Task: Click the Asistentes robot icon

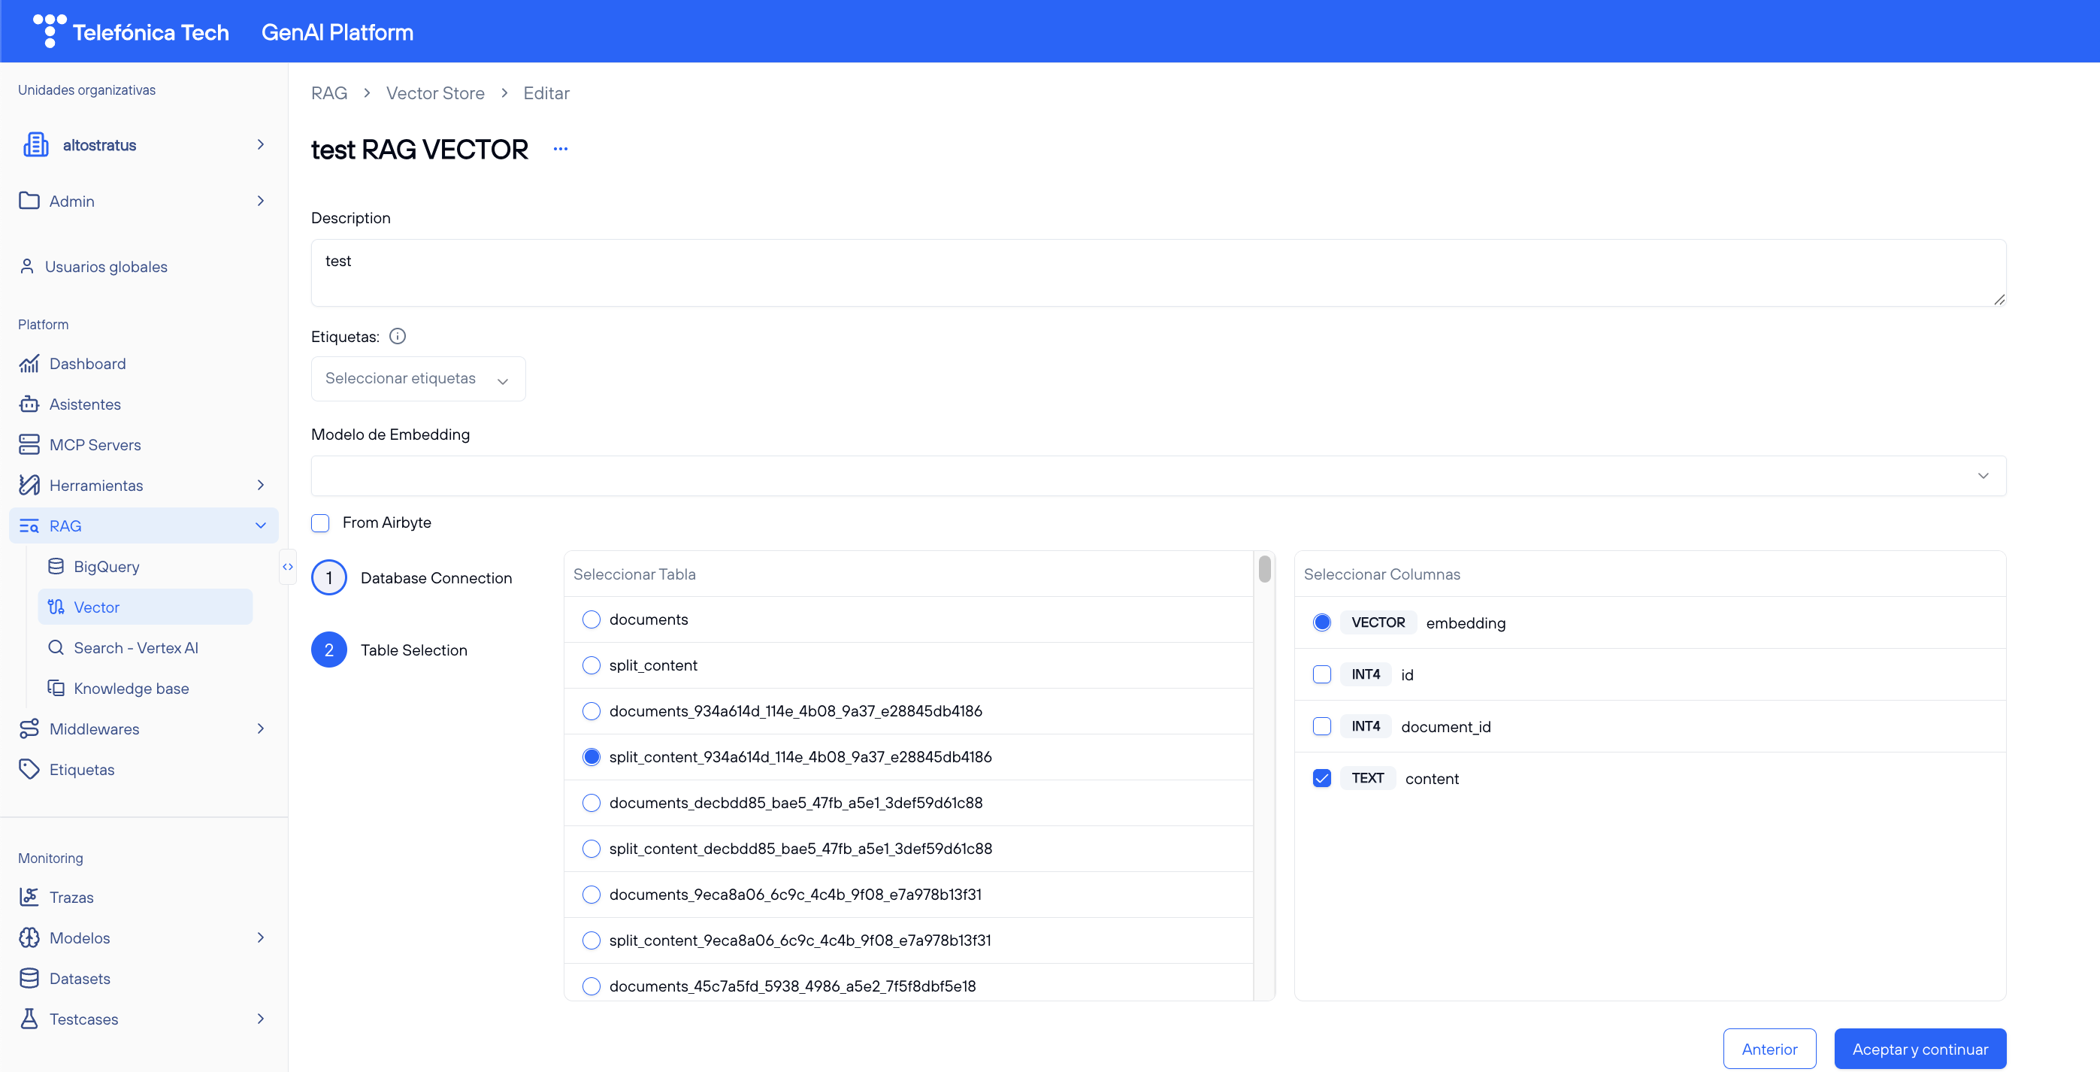Action: 29,404
